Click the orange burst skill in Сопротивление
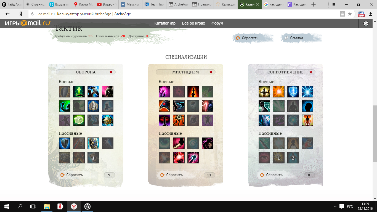Viewport: 377px width, 212px height. pyautogui.click(x=279, y=92)
